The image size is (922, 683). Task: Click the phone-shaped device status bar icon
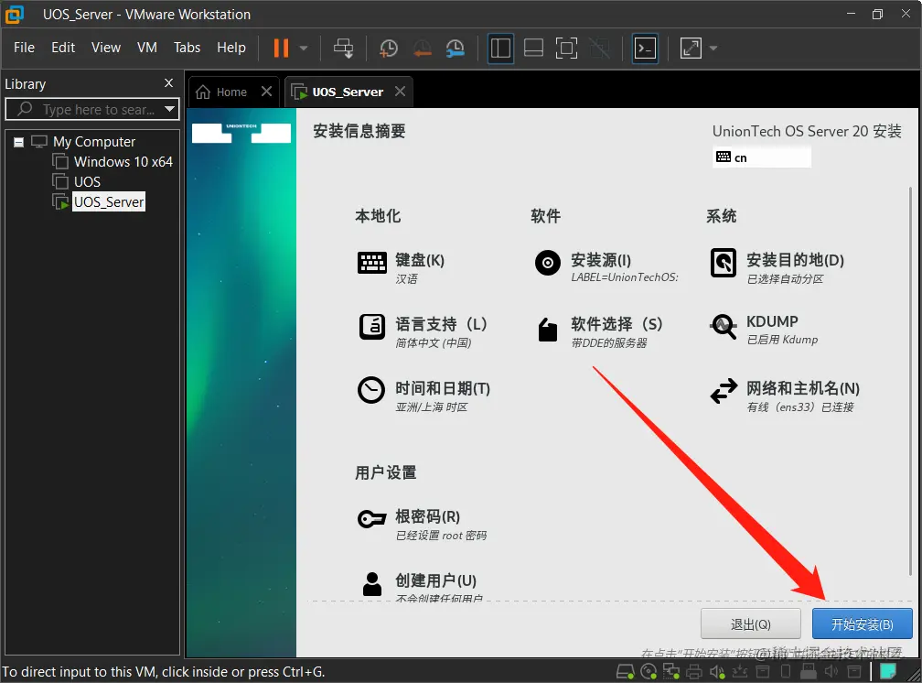tap(786, 671)
